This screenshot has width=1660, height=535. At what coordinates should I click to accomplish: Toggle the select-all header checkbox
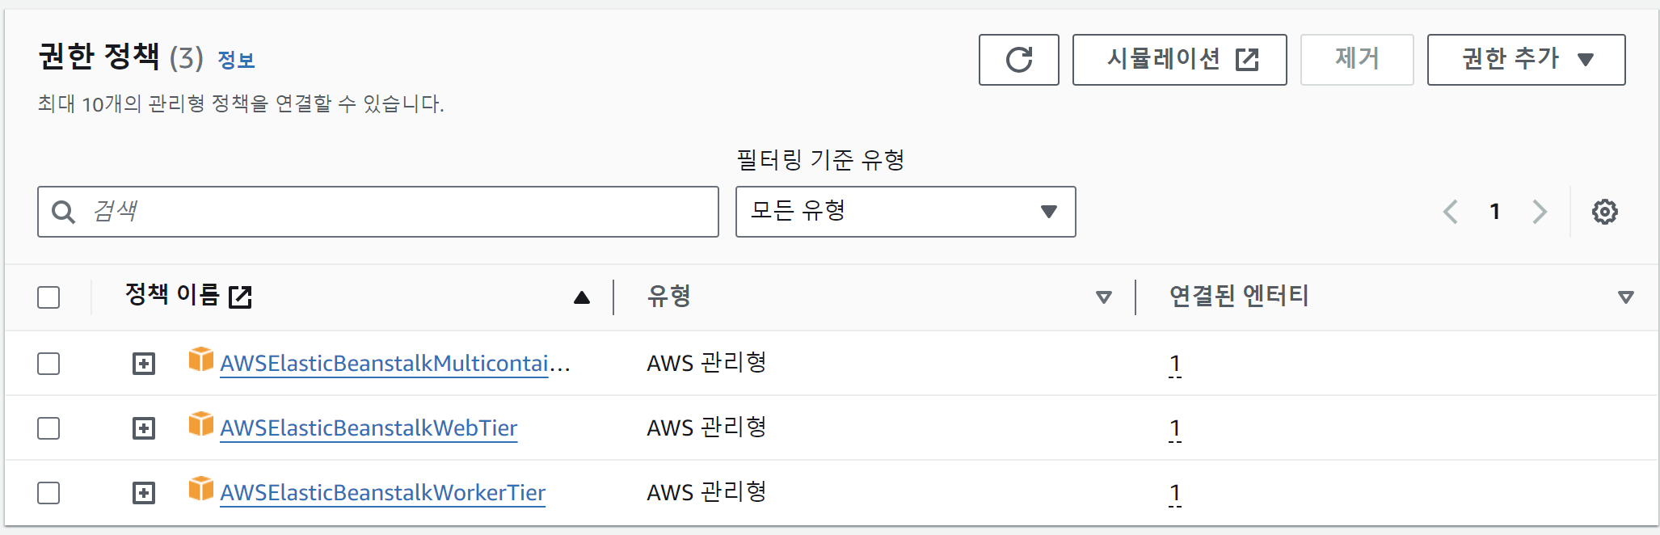[48, 297]
